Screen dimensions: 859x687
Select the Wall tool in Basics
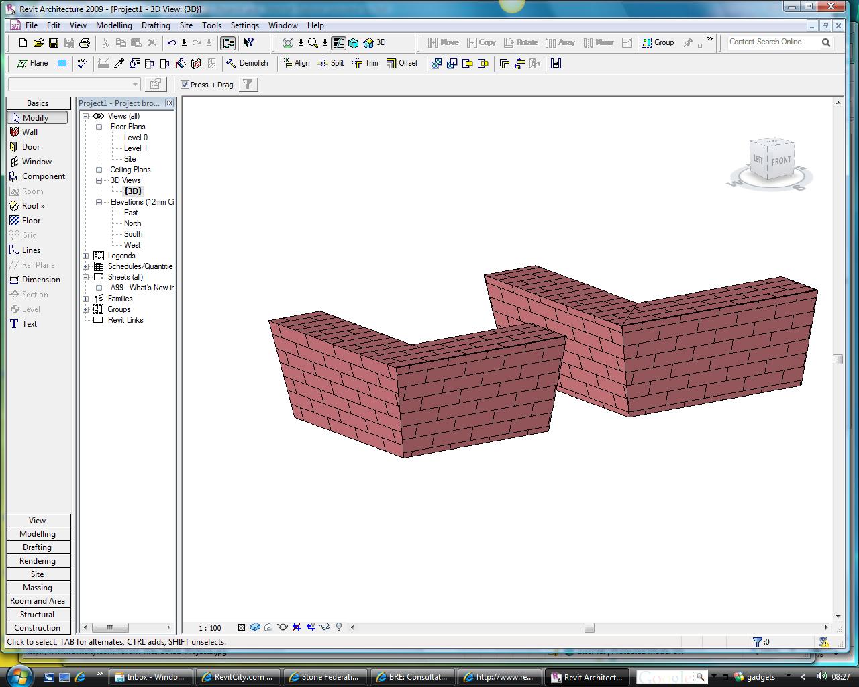tap(30, 132)
